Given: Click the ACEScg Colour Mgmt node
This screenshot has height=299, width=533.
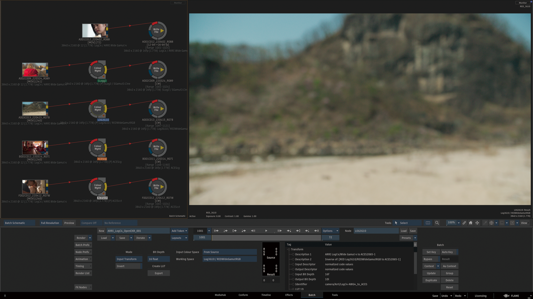Looking at the screenshot, I should (98, 148).
